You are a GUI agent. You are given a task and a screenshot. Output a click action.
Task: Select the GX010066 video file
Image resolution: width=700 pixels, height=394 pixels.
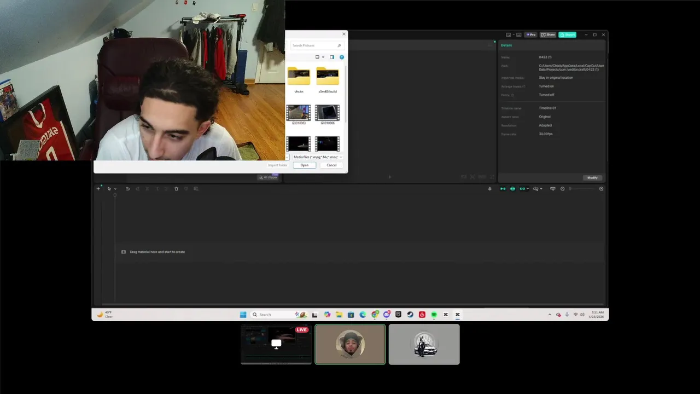[x=328, y=115]
